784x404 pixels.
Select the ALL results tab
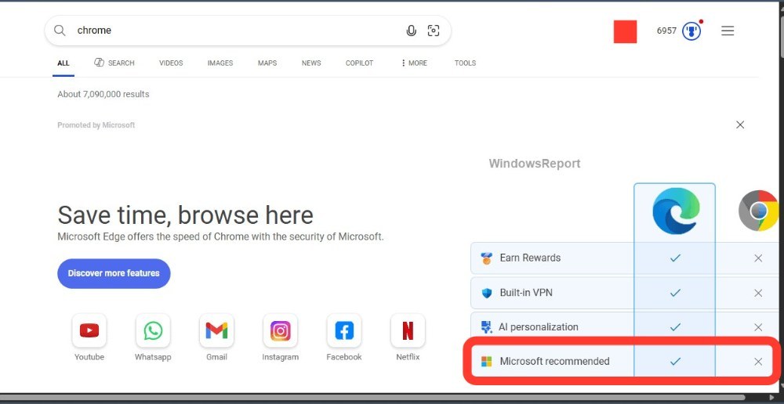click(64, 63)
